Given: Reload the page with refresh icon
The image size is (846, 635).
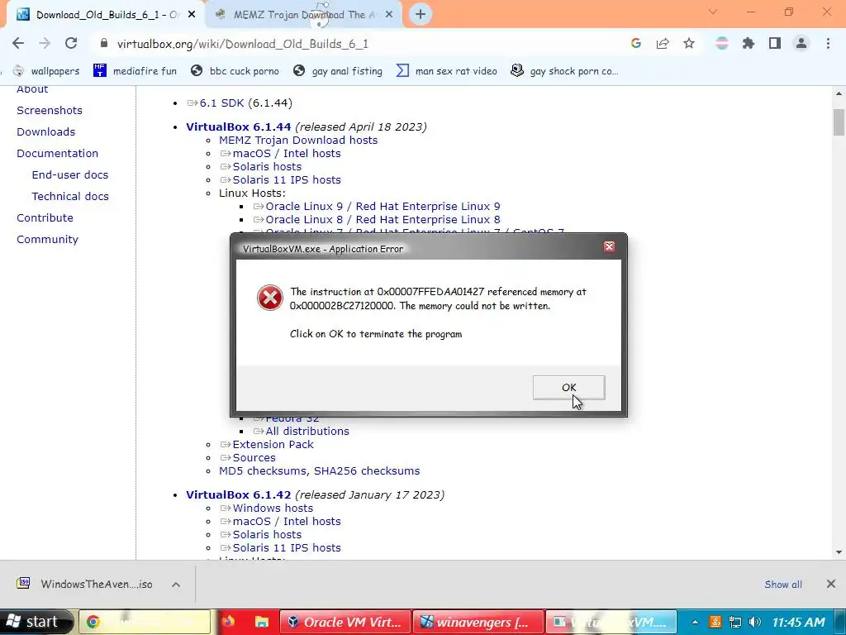Looking at the screenshot, I should click(71, 43).
